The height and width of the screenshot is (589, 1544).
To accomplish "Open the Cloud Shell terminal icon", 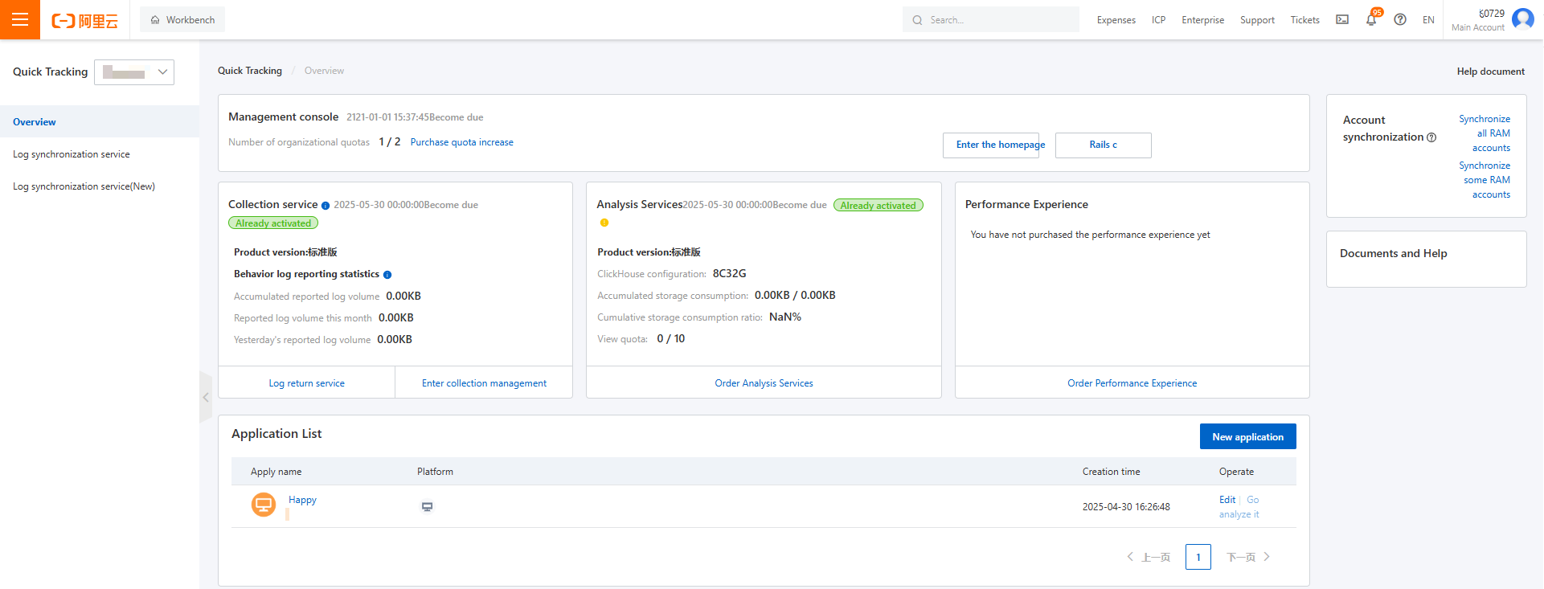I will [x=1342, y=19].
